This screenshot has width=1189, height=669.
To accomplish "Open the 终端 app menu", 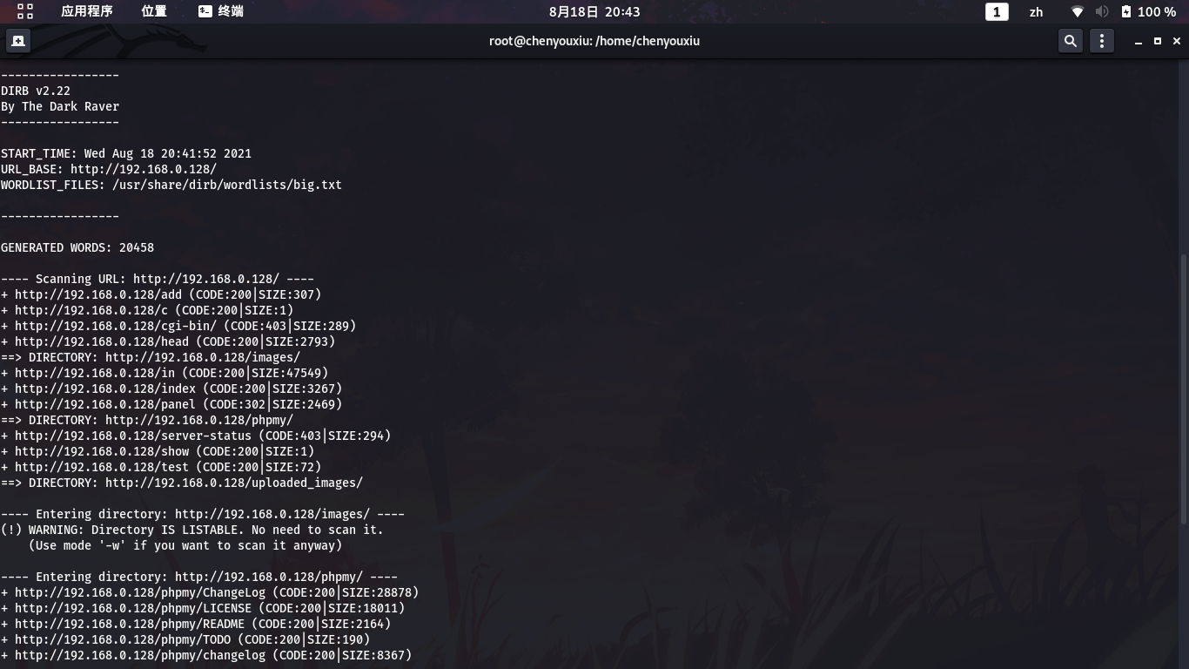I will 221,11.
